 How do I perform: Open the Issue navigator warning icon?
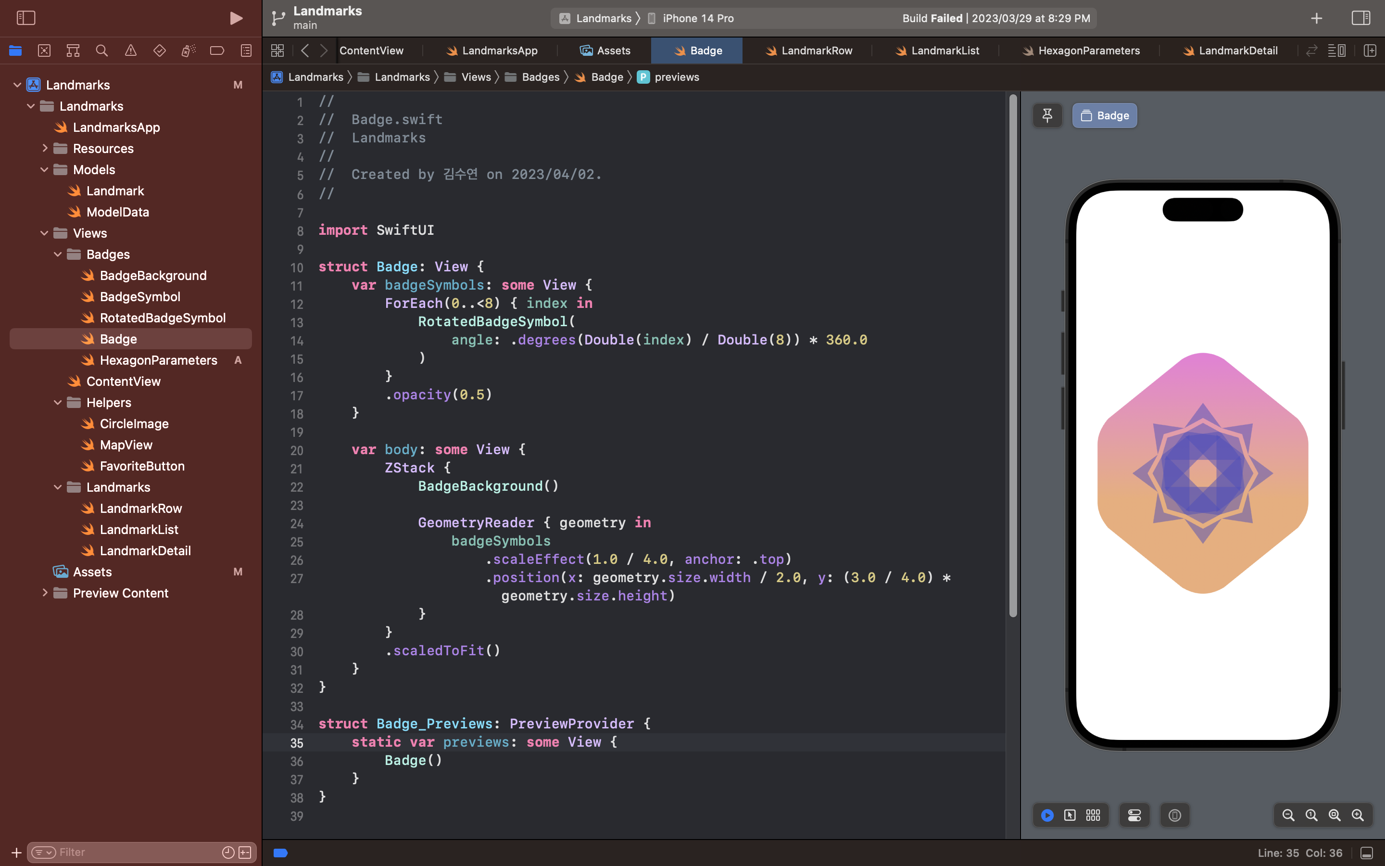point(130,51)
